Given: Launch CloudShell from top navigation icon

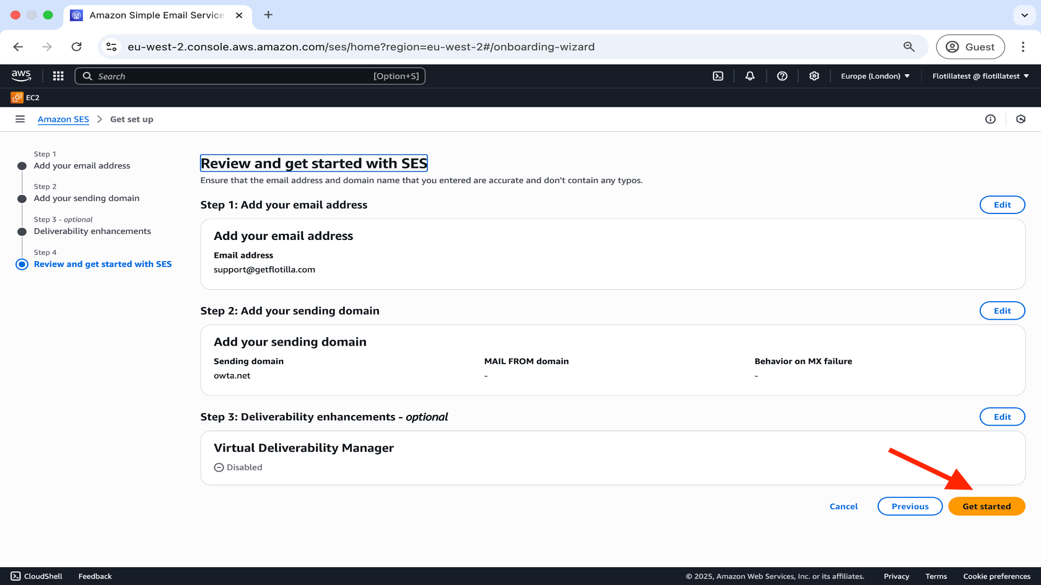Looking at the screenshot, I should click(718, 76).
